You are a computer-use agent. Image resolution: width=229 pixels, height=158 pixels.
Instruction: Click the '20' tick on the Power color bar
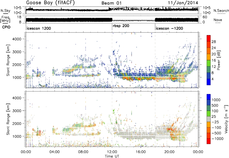pos(214,54)
